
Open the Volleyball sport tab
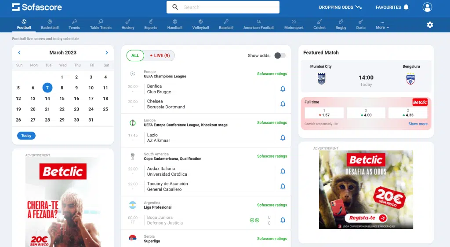(200, 25)
